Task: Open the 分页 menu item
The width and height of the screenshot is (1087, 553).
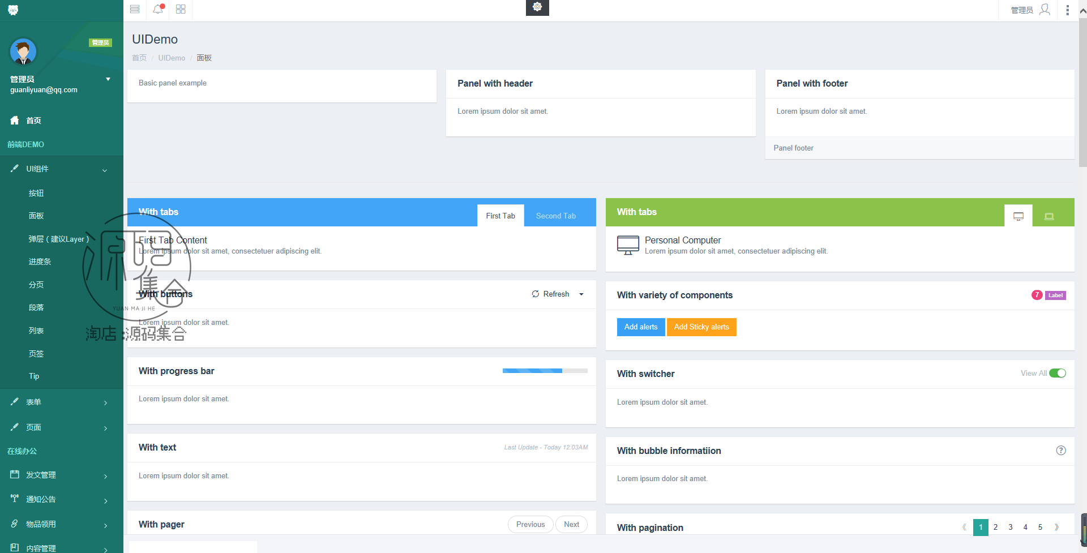Action: pos(36,285)
